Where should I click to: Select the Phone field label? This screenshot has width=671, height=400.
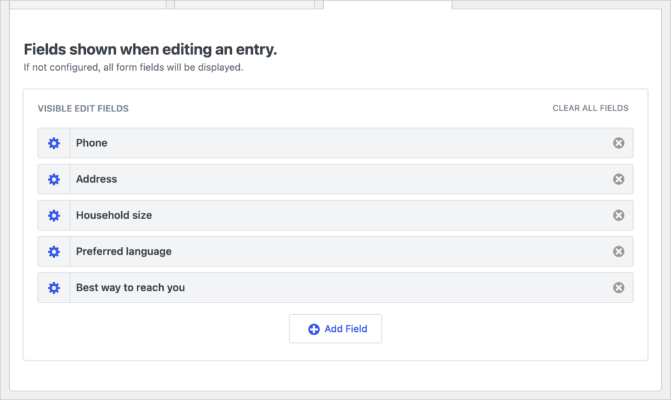click(x=92, y=143)
